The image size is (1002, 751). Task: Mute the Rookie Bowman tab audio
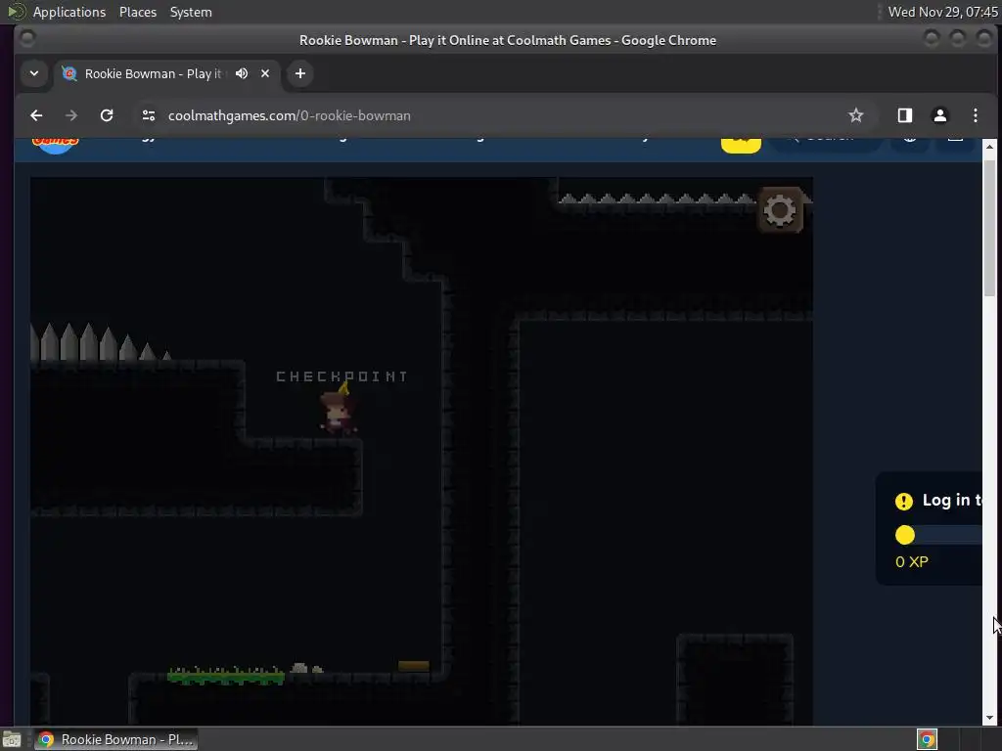coord(242,73)
